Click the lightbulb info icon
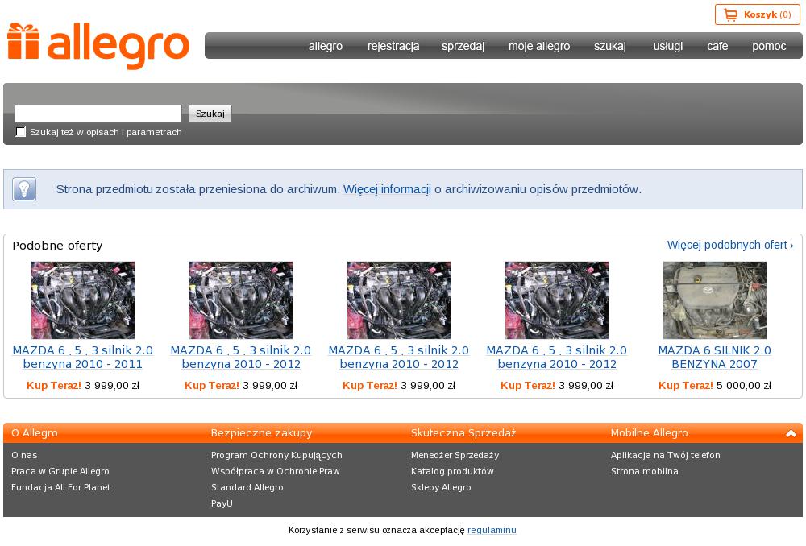This screenshot has width=806, height=546. coord(24,189)
